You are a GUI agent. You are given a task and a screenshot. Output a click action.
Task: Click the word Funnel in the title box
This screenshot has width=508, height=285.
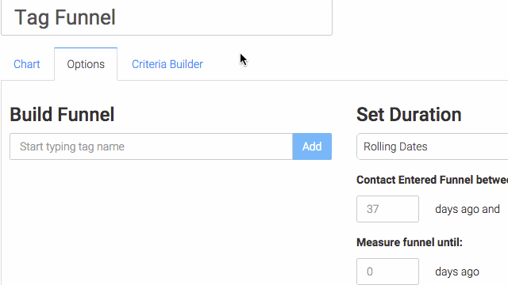point(85,17)
